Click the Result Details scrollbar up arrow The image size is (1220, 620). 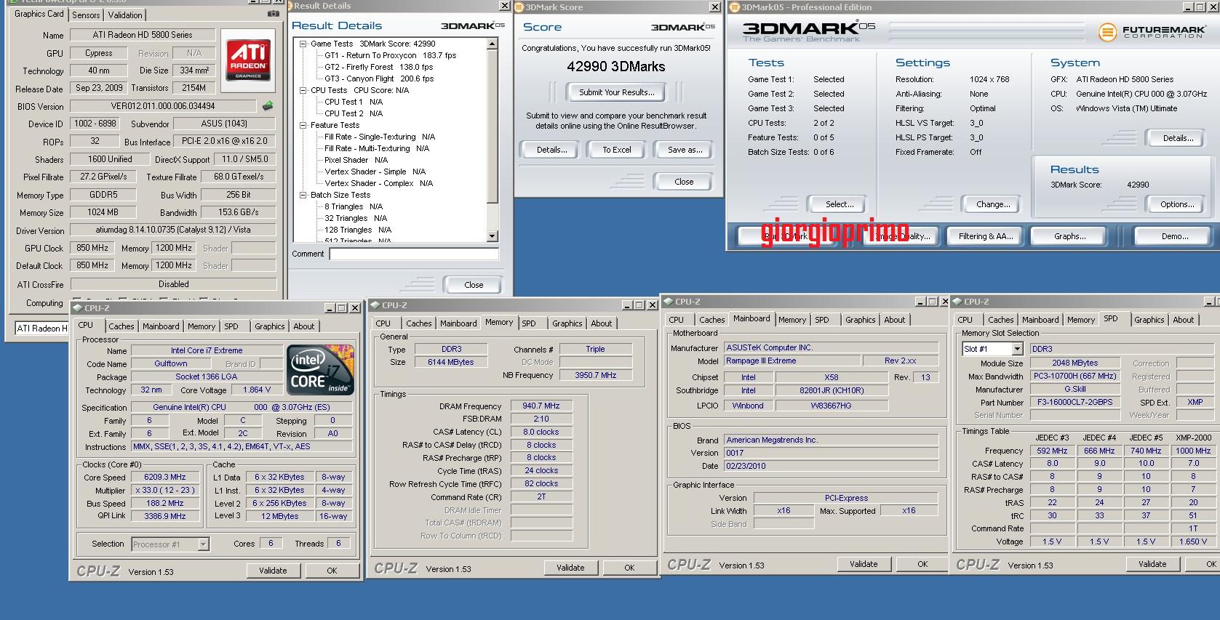point(493,44)
